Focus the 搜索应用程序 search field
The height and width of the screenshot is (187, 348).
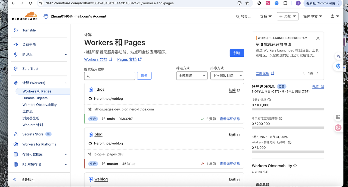pyautogui.click(x=110, y=76)
